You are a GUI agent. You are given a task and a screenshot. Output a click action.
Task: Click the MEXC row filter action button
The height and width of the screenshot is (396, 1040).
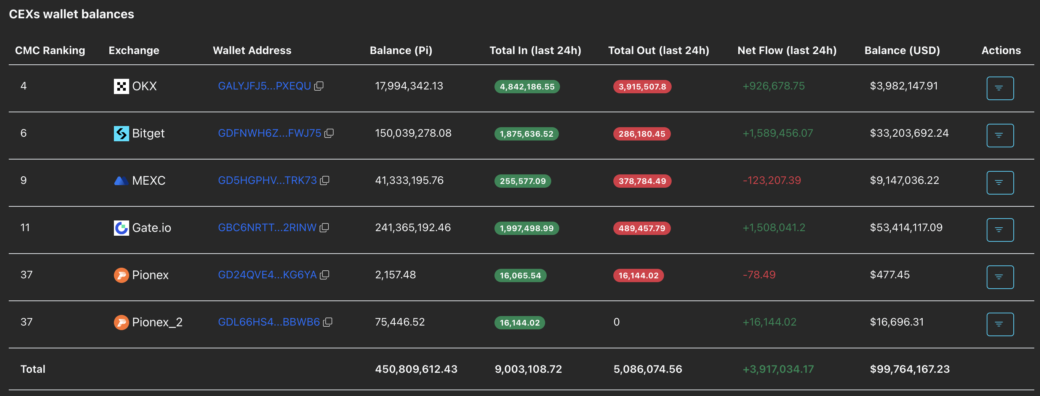pos(1000,182)
